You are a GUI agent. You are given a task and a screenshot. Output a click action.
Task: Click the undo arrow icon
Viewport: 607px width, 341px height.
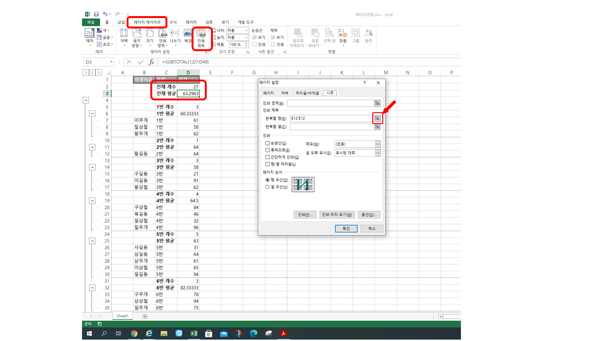[x=105, y=15]
